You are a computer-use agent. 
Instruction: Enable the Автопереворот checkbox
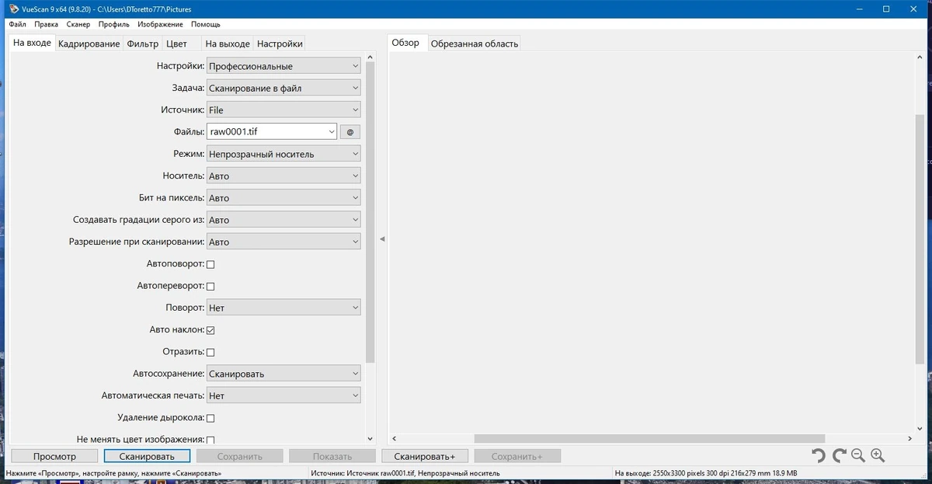coord(210,286)
